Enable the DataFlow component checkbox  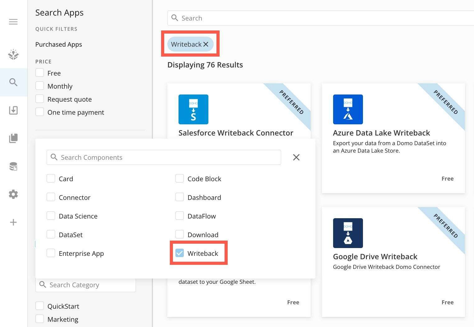(x=179, y=216)
